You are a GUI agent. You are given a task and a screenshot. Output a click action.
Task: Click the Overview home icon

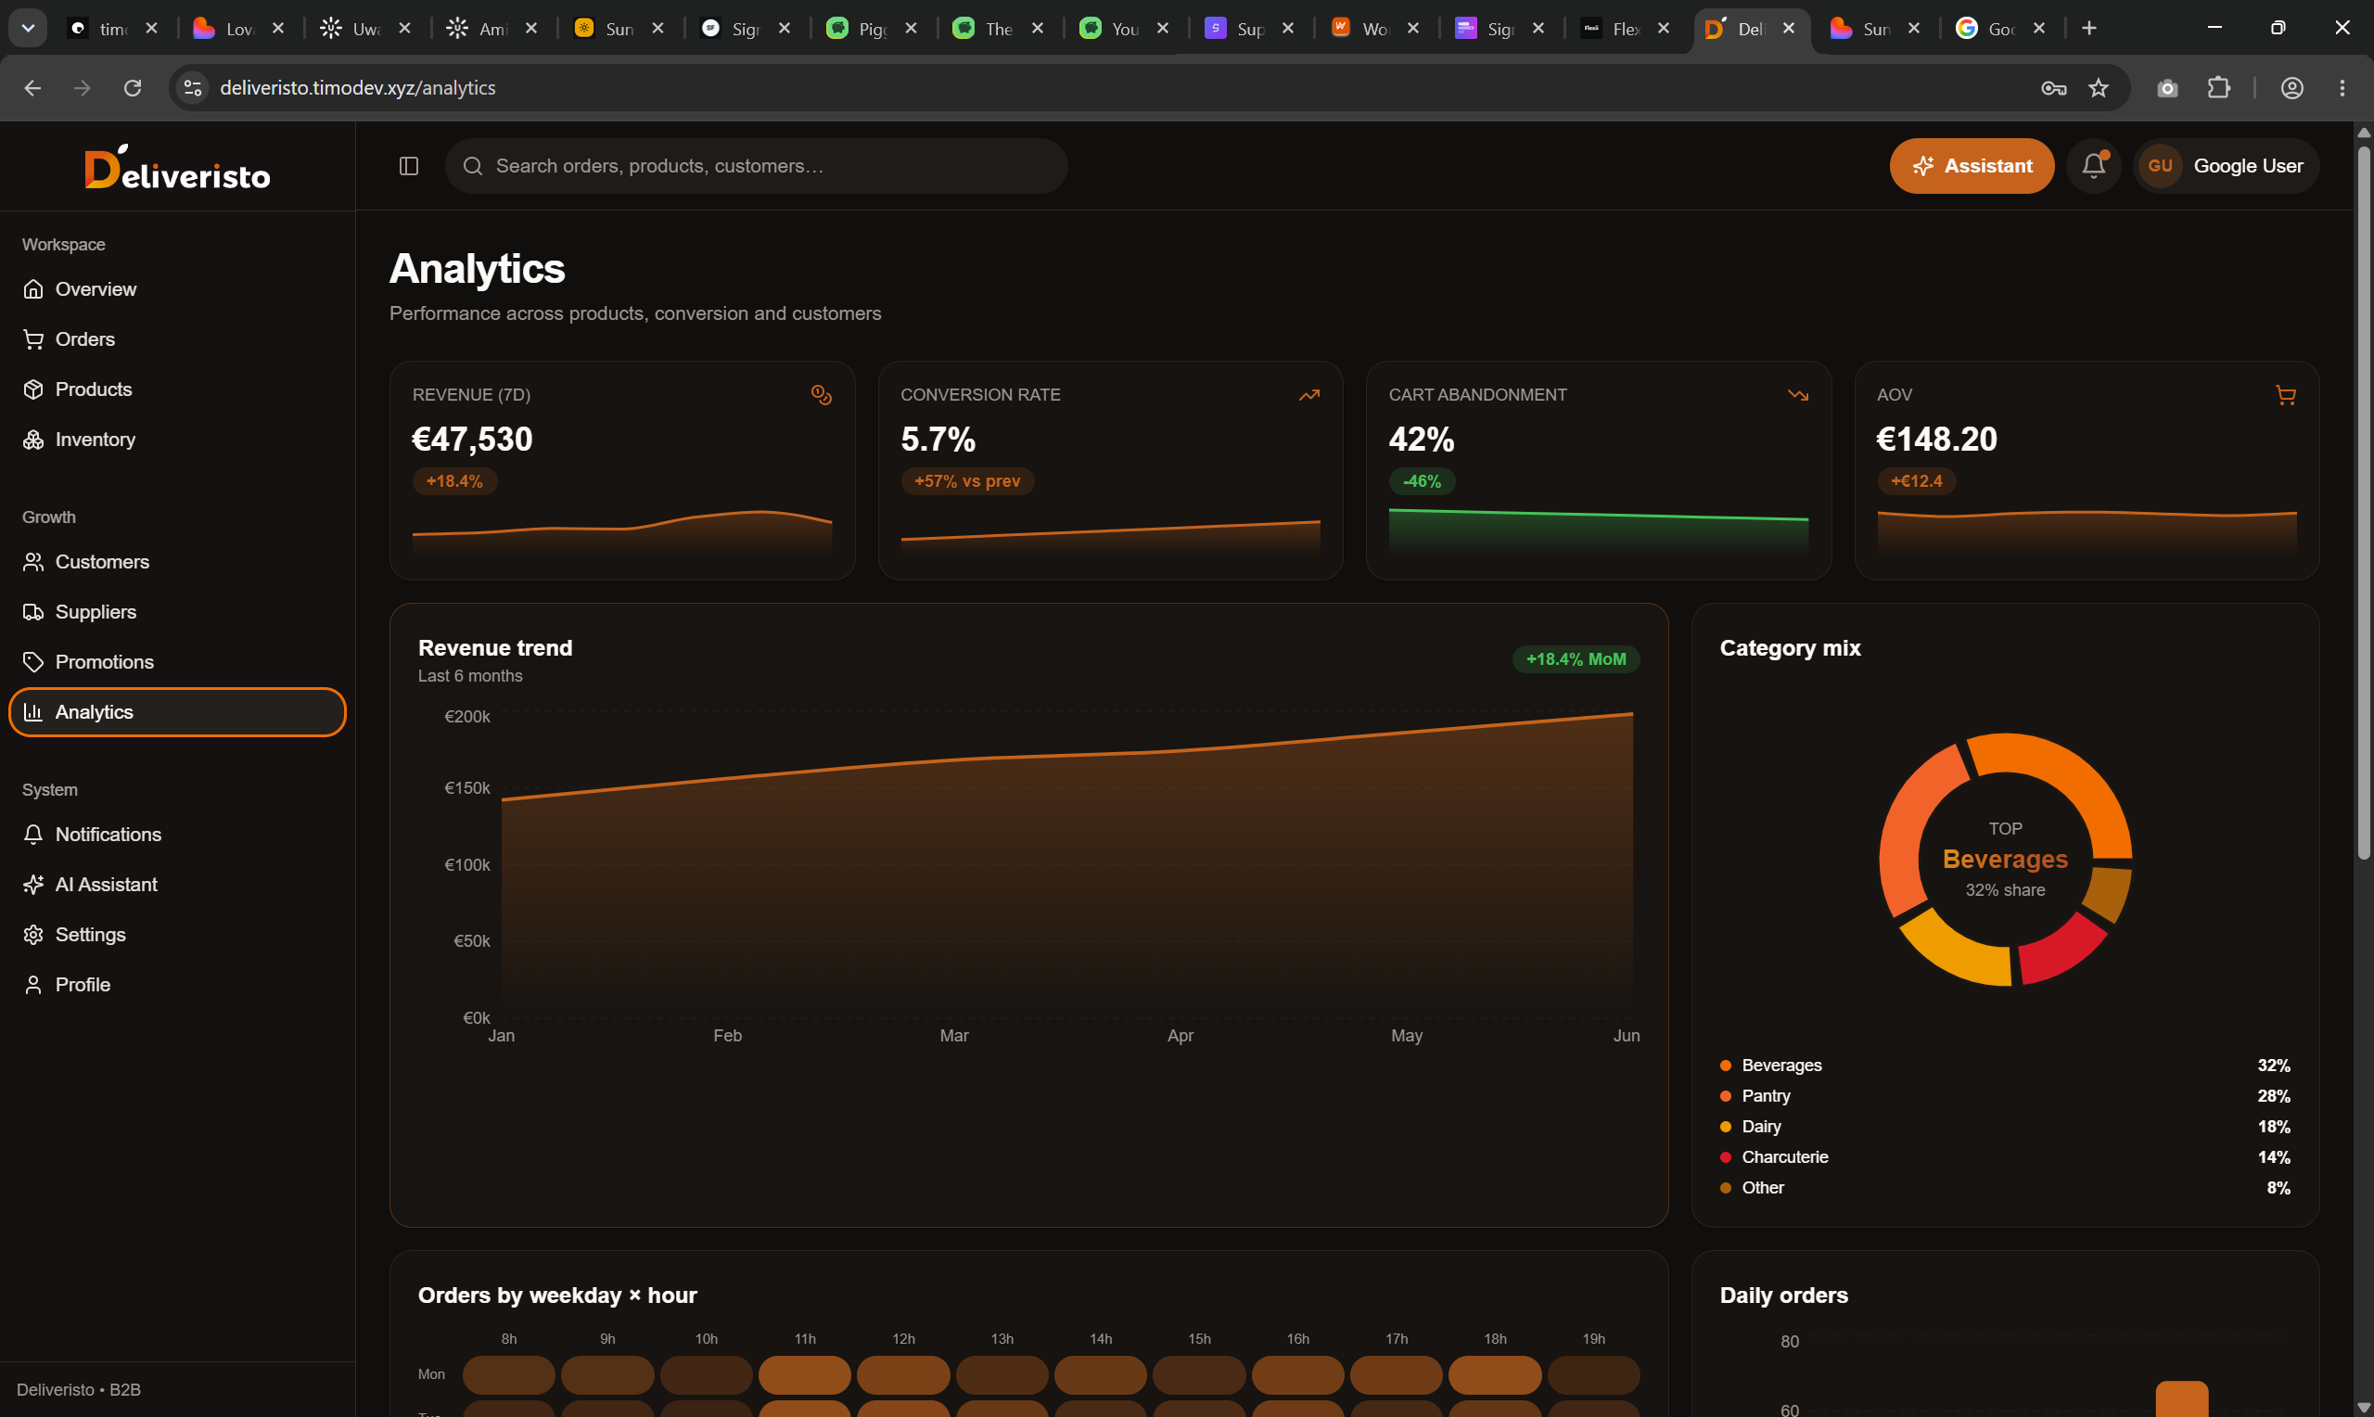click(x=33, y=289)
